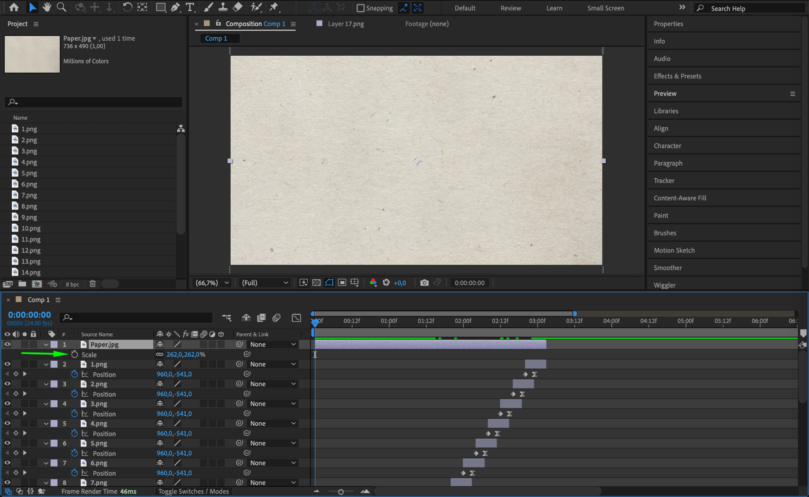The height and width of the screenshot is (497, 809).
Task: Enable the Snapping checkbox
Action: click(360, 8)
